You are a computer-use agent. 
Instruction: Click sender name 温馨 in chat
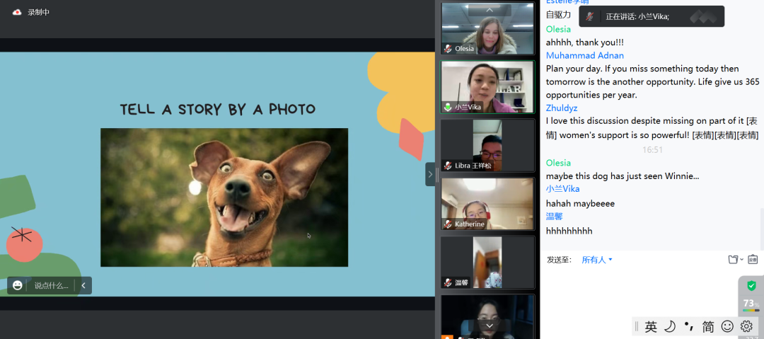[555, 217]
